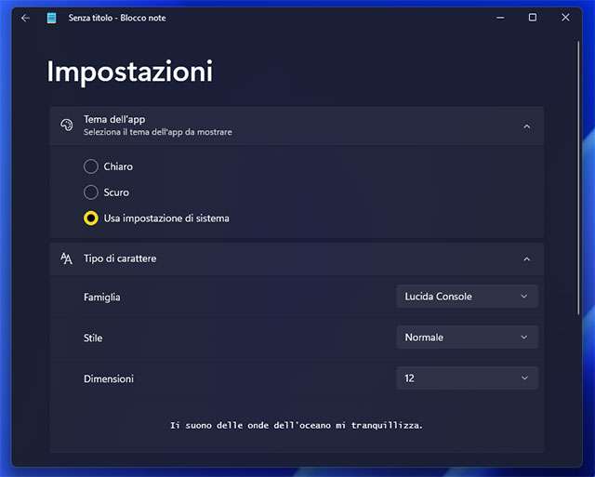Image resolution: width=595 pixels, height=477 pixels.
Task: Maximize the Blocco note window
Action: [533, 18]
